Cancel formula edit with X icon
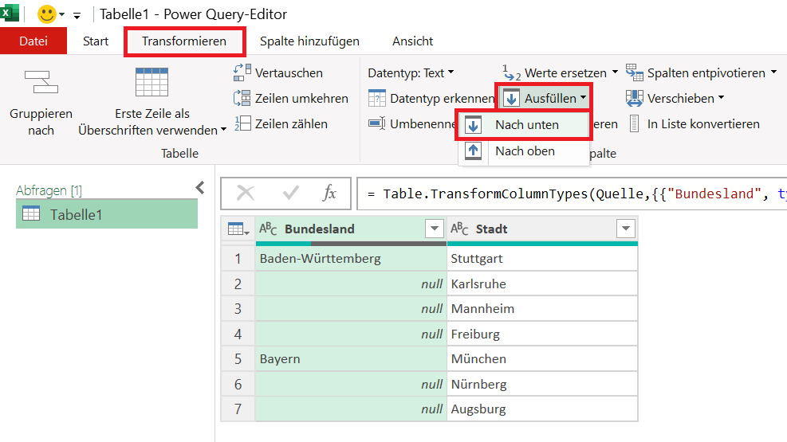 click(x=246, y=193)
